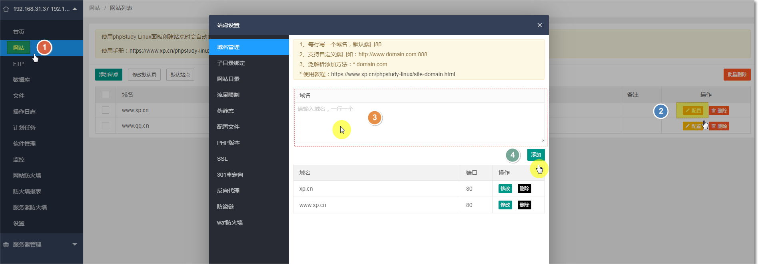Viewport: 758px width, 264px height.
Task: Click the 服务器管理 layers icon
Action: (6, 244)
